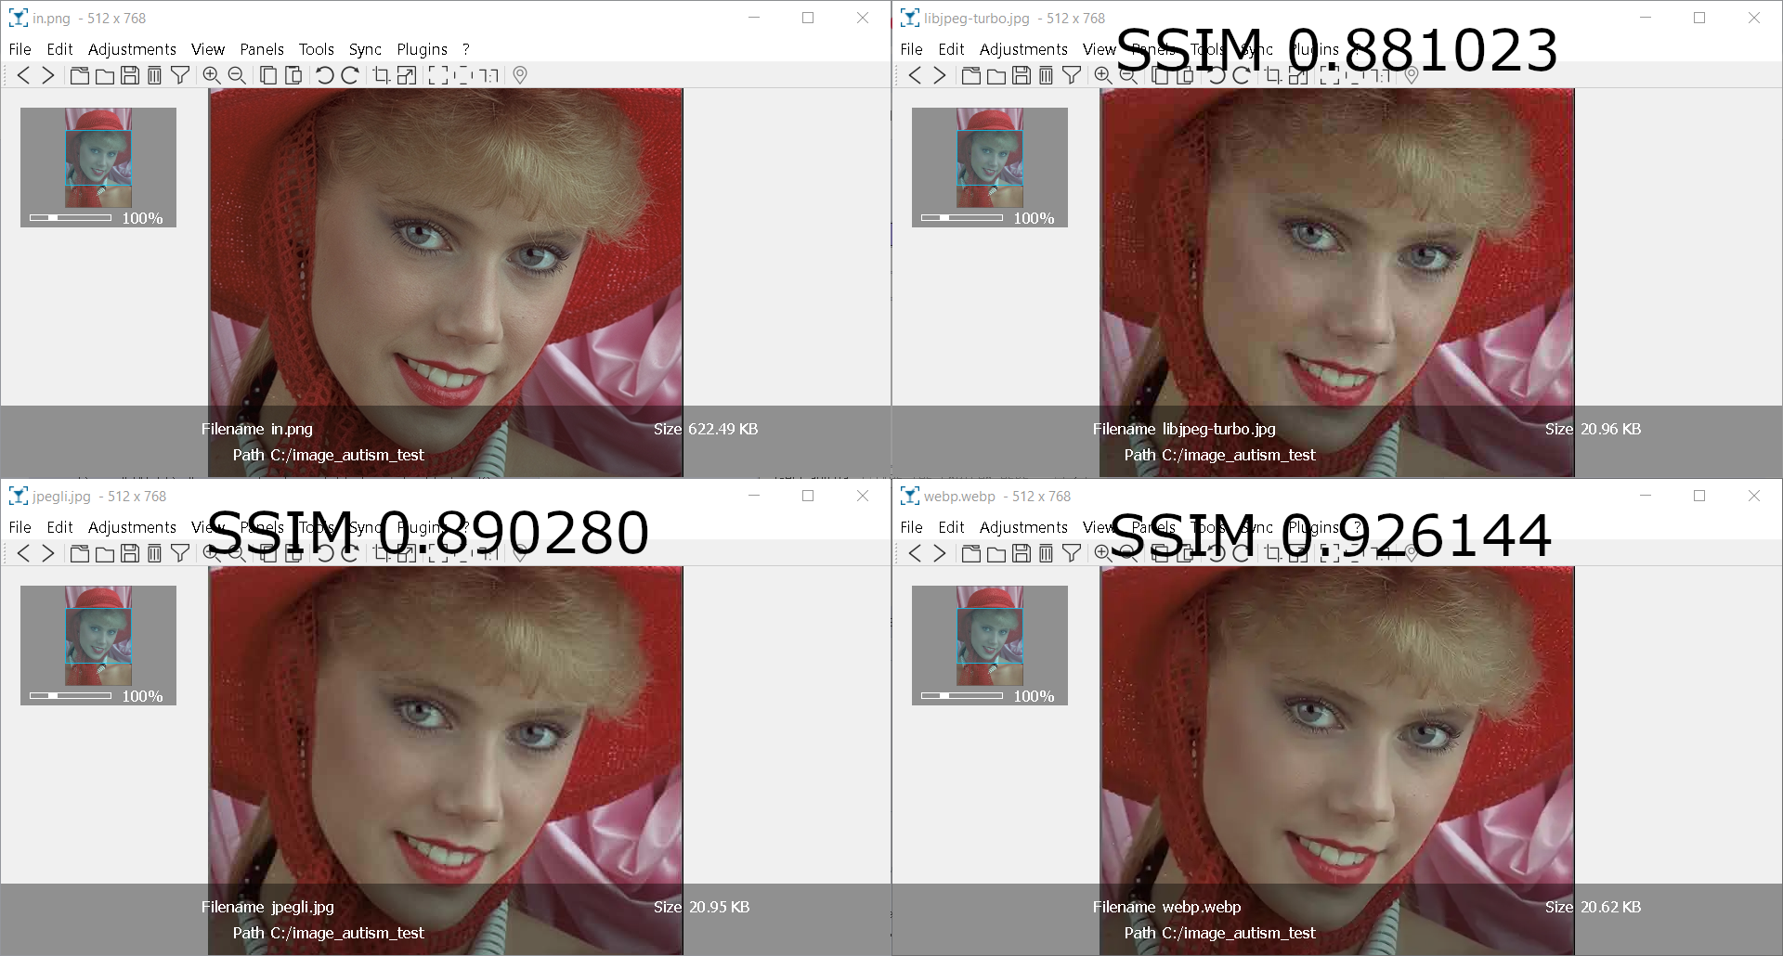Copy image with copy icon in in.png window
The height and width of the screenshot is (956, 1783).
coord(268,75)
